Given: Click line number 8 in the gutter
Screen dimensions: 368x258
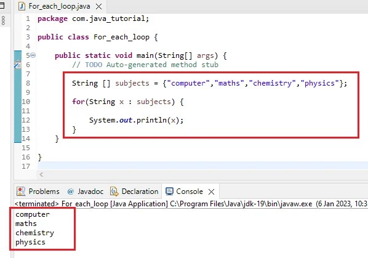Looking at the screenshot, I should pyautogui.click(x=28, y=83).
